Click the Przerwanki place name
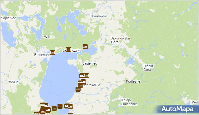 pyautogui.click(x=43, y=55)
